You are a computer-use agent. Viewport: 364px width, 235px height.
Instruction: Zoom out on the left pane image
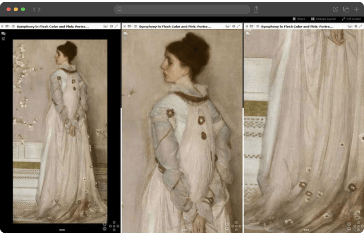pyautogui.click(x=104, y=229)
